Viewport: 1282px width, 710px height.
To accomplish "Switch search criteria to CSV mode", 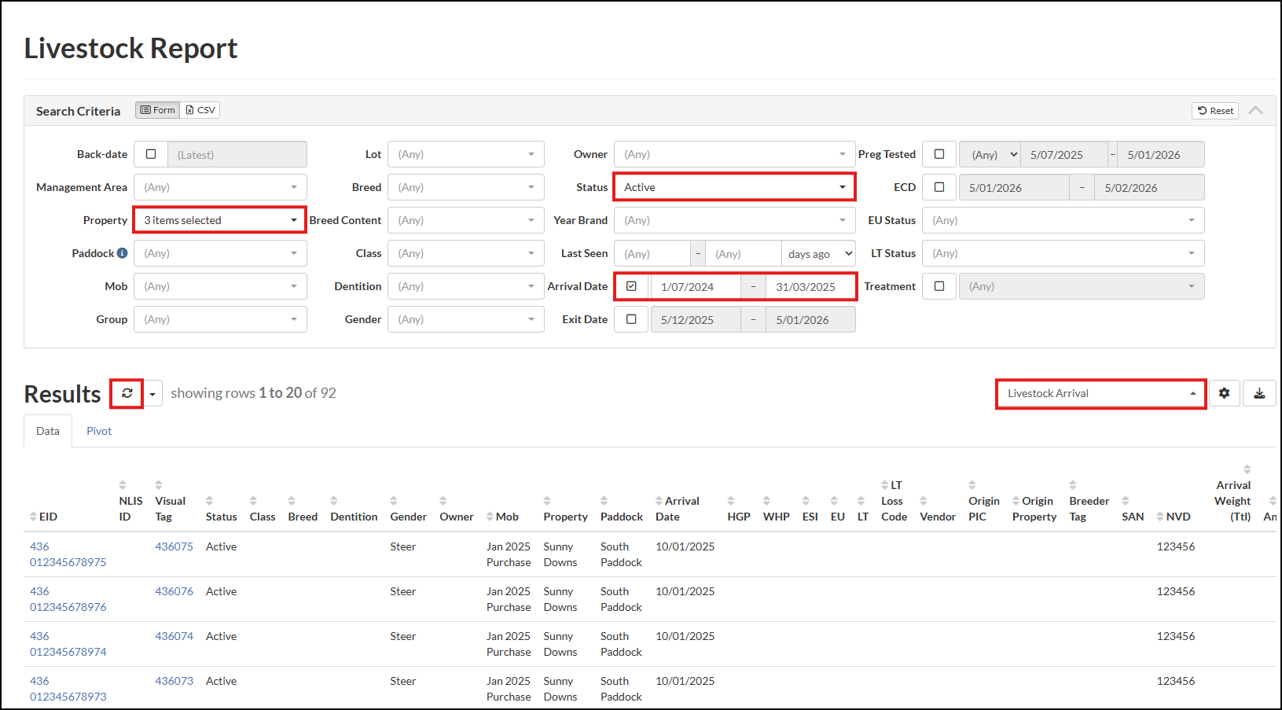I will [200, 110].
